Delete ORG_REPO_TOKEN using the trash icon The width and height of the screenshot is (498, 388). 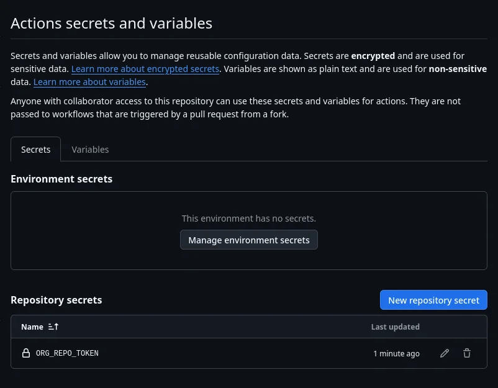click(466, 353)
